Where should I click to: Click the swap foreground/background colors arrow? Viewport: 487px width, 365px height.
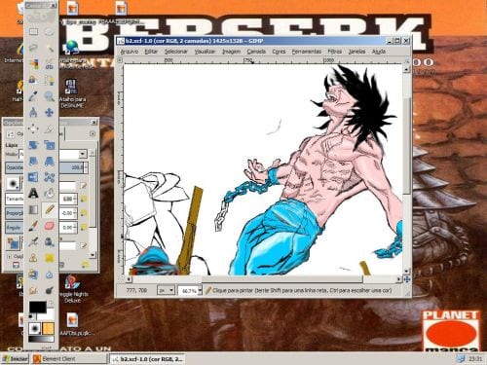[51, 304]
